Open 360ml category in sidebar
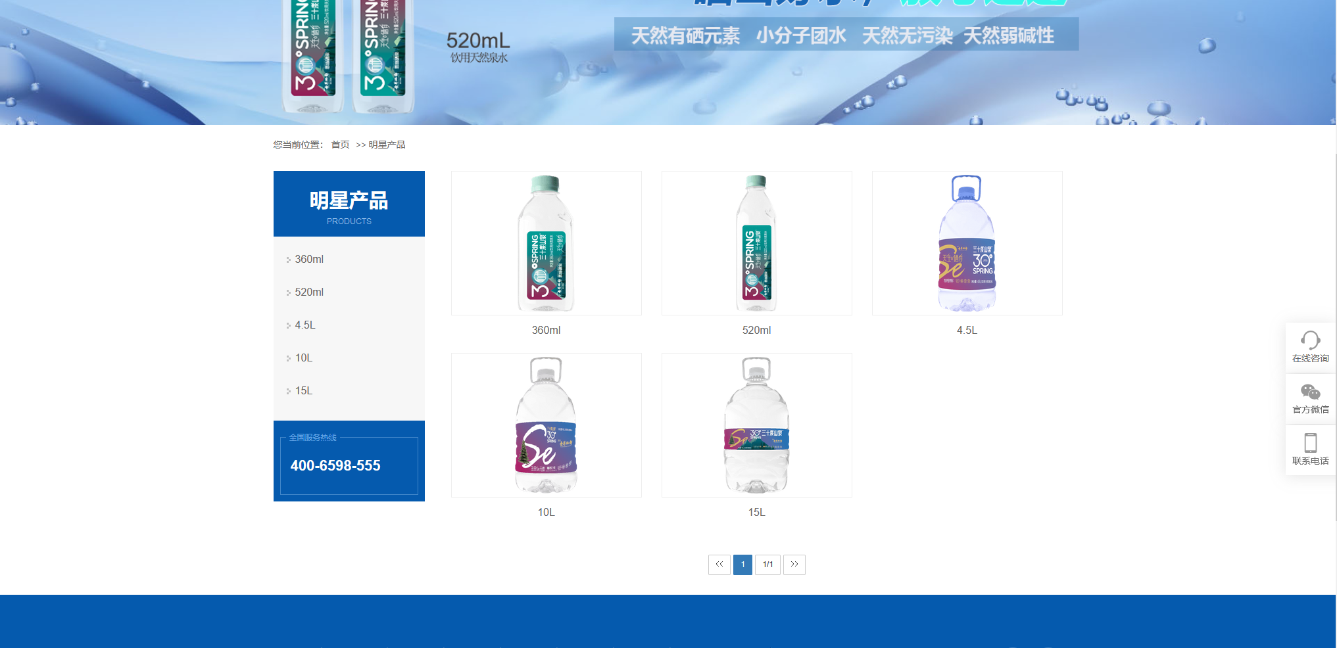The width and height of the screenshot is (1337, 648). 309,260
